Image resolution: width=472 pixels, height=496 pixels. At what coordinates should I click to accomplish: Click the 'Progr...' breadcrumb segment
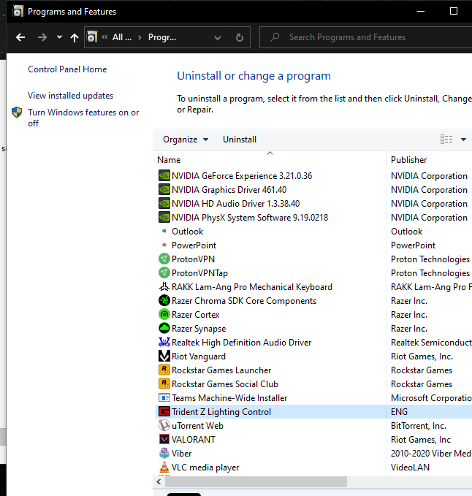tap(162, 37)
